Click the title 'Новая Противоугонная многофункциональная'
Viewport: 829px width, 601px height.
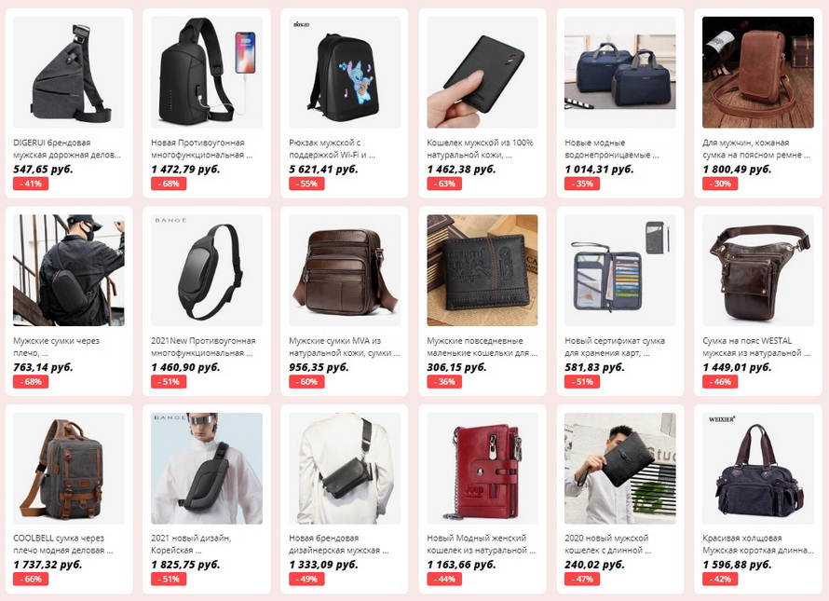pyautogui.click(x=202, y=149)
